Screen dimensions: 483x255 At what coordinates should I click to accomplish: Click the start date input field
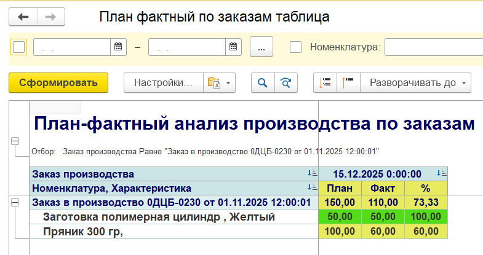72,47
